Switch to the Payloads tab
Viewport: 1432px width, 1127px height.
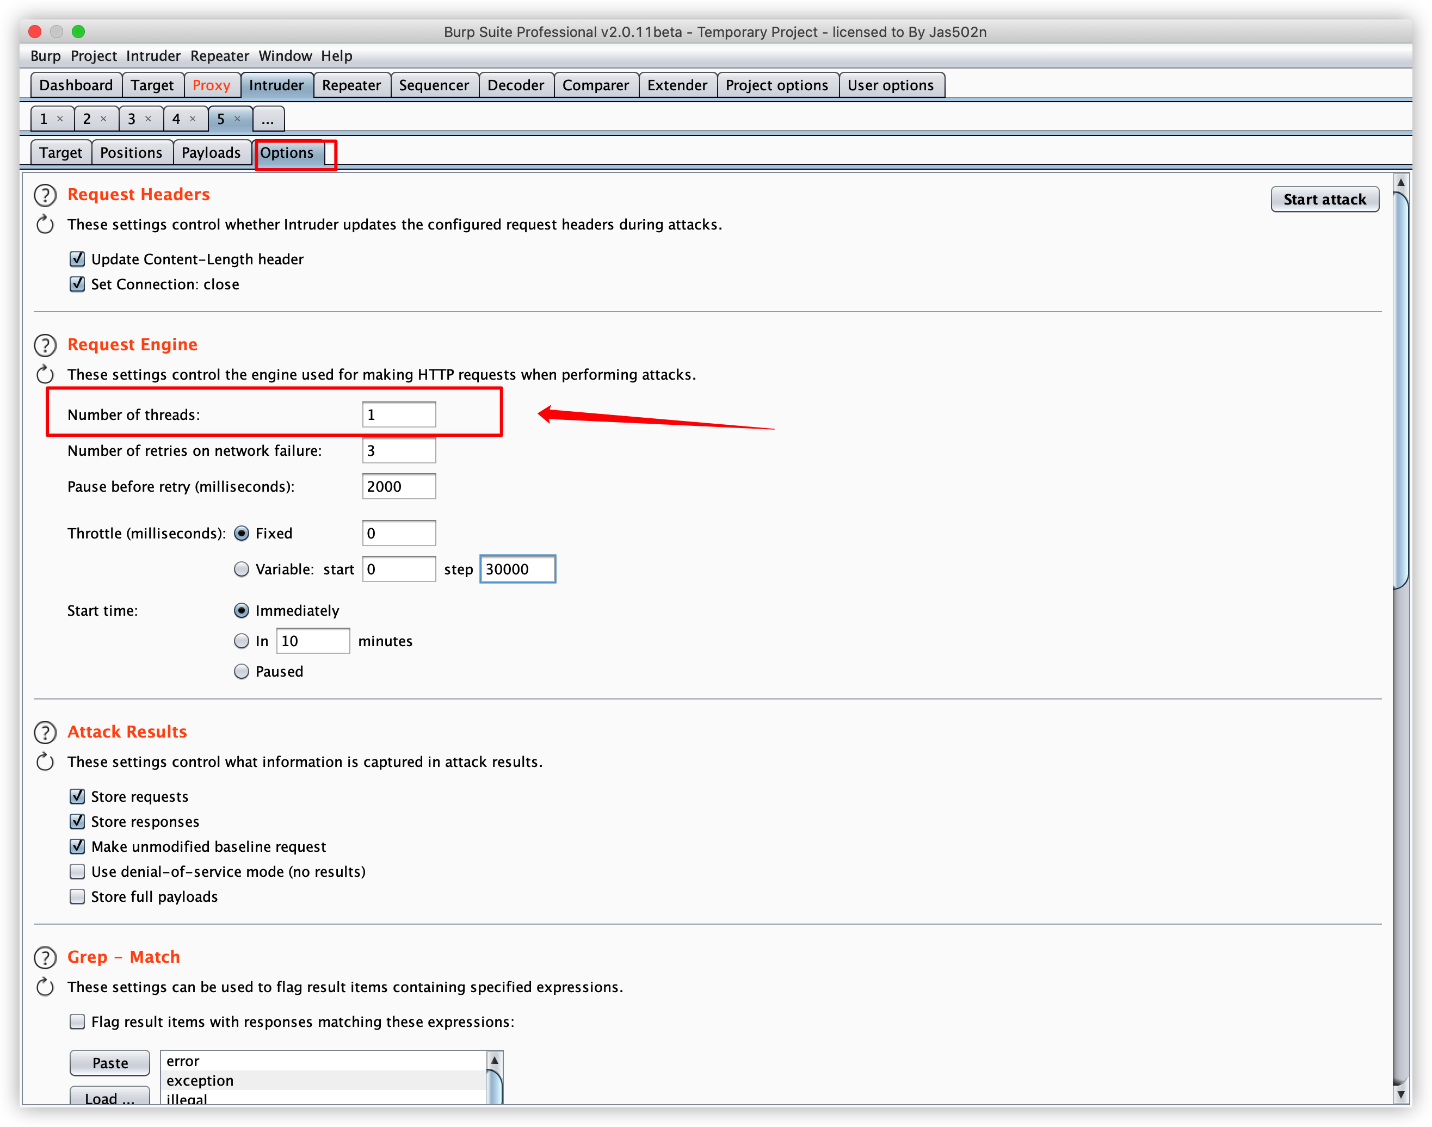click(x=211, y=153)
